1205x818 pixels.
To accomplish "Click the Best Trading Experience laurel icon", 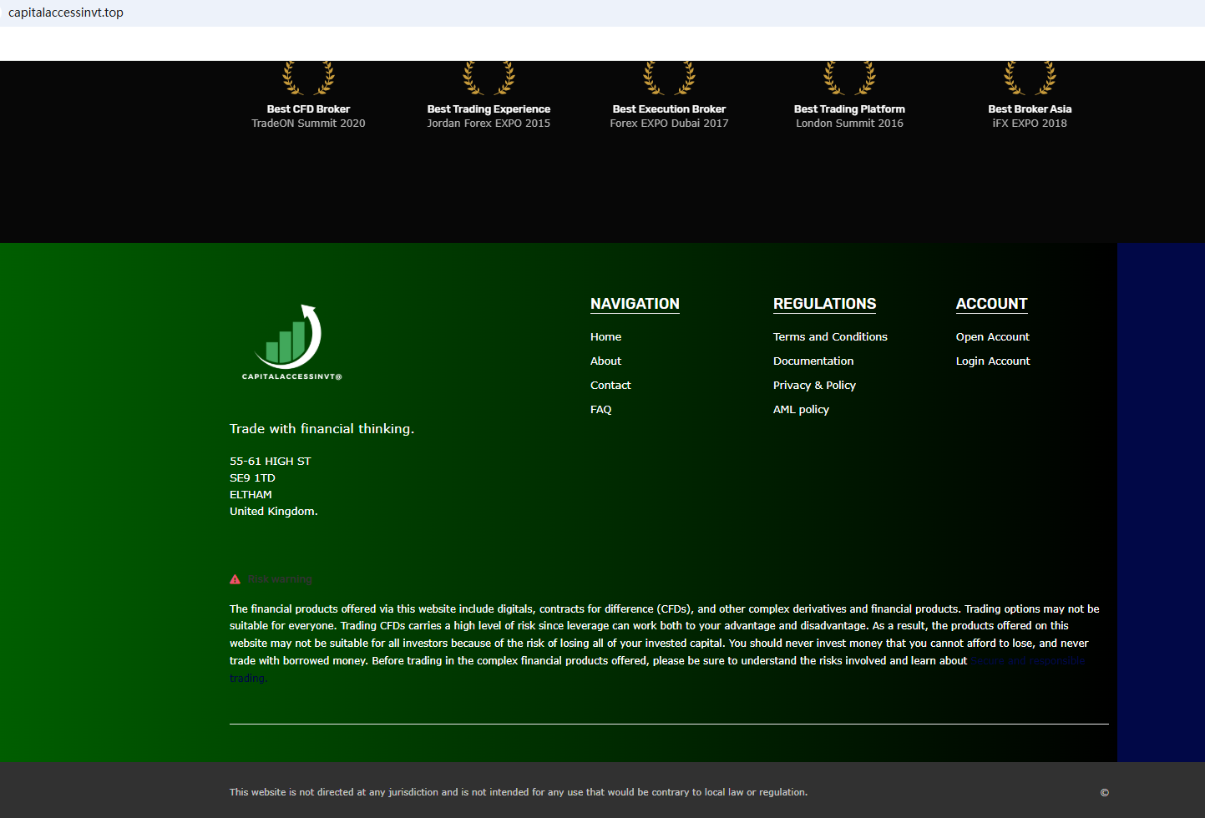I will pos(489,78).
